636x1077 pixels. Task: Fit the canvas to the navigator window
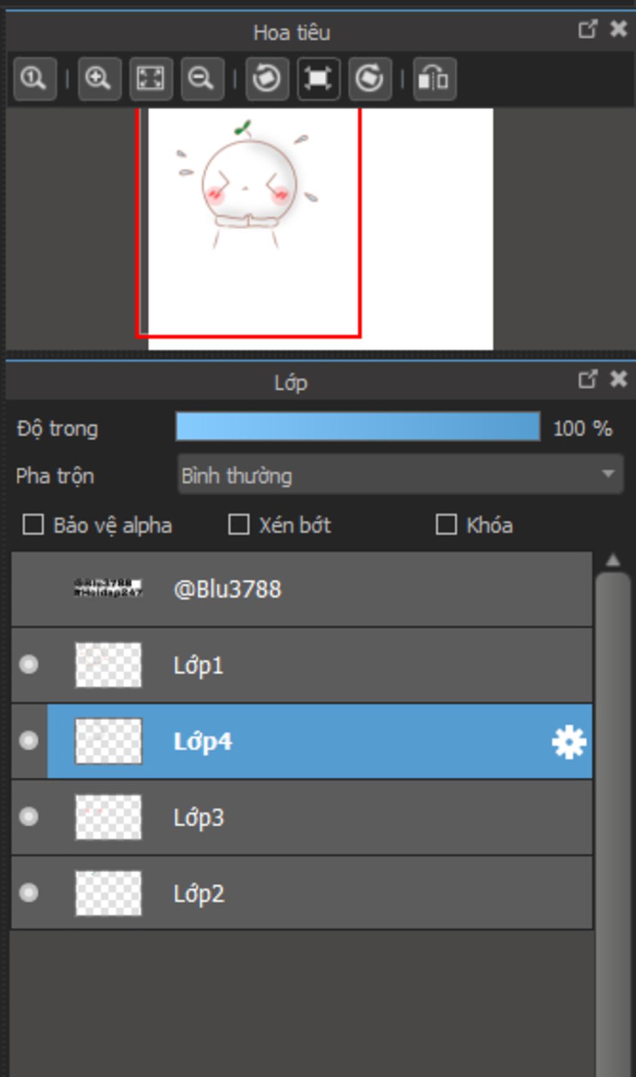150,79
